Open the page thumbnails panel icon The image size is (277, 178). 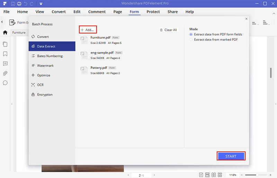point(5,44)
